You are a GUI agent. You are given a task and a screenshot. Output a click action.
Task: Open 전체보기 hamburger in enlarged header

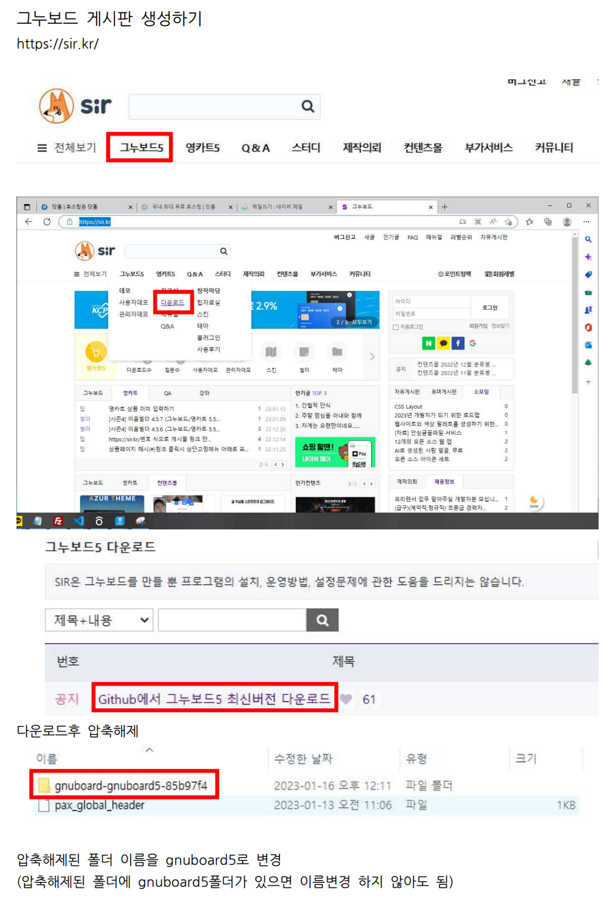[x=66, y=148]
